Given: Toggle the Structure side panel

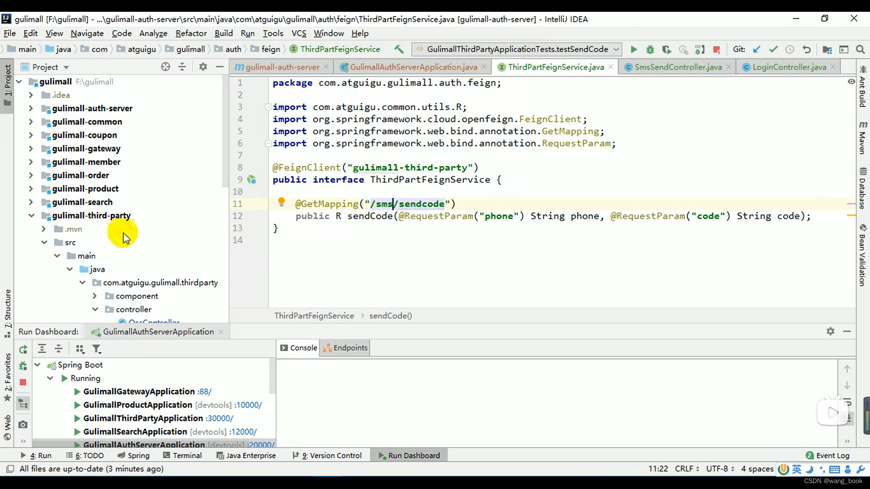Looking at the screenshot, I should tap(7, 313).
